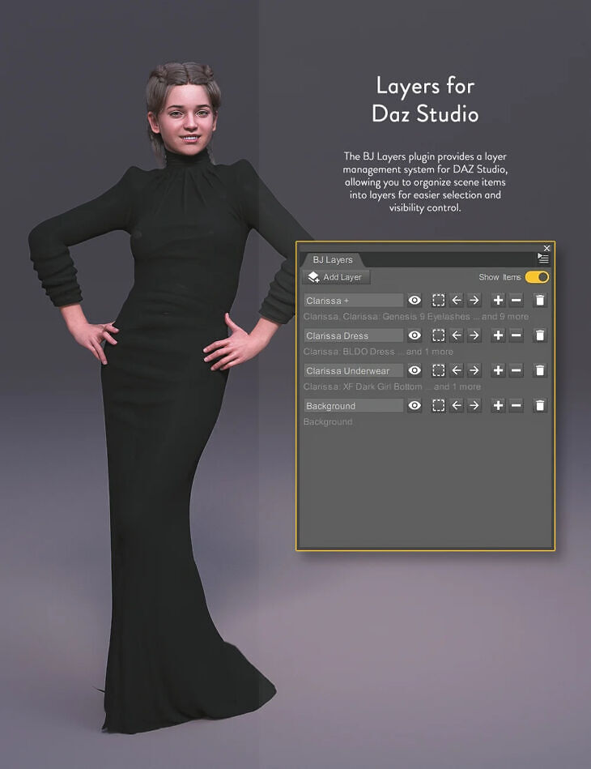The width and height of the screenshot is (591, 769).
Task: Toggle the Show Items switch
Action: [x=537, y=277]
